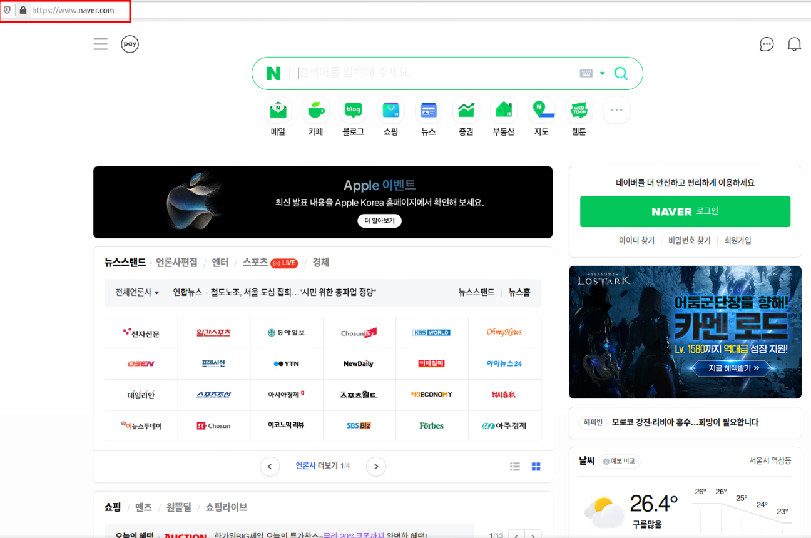Open the 뉴스스탠드 link beside 뉴스홈

[x=476, y=292]
